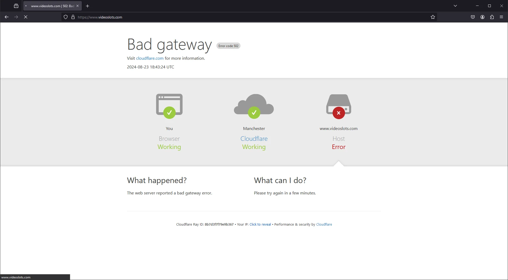Bookmark this page with the star
The height and width of the screenshot is (280, 508).
click(433, 17)
